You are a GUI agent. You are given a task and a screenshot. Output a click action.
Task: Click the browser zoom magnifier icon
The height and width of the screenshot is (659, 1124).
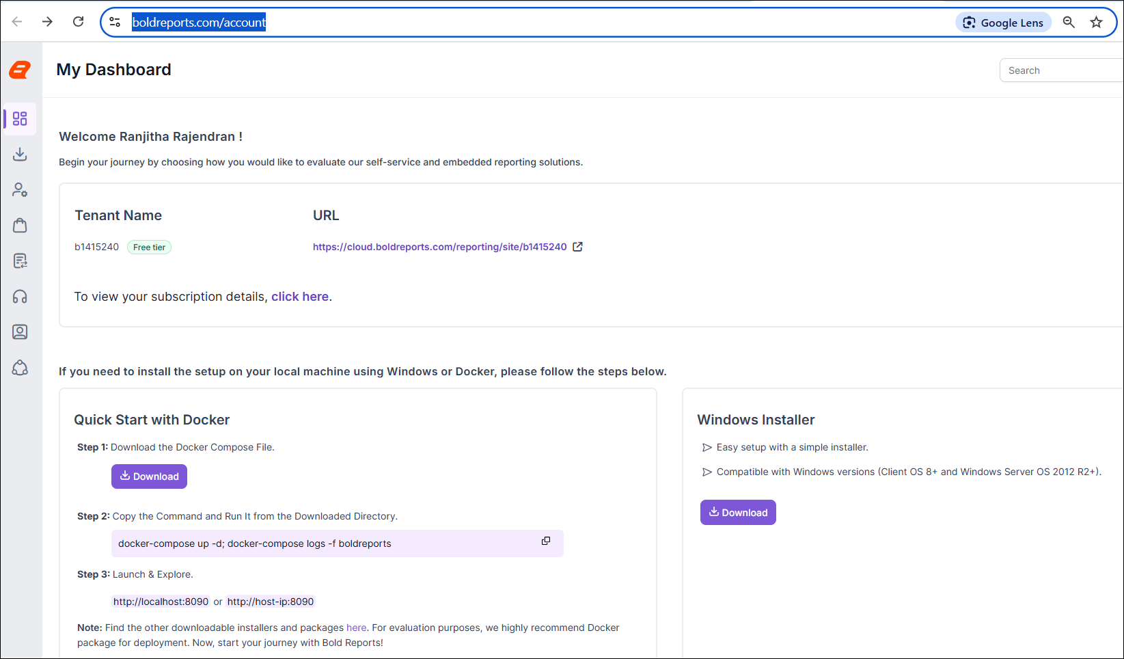tap(1069, 23)
